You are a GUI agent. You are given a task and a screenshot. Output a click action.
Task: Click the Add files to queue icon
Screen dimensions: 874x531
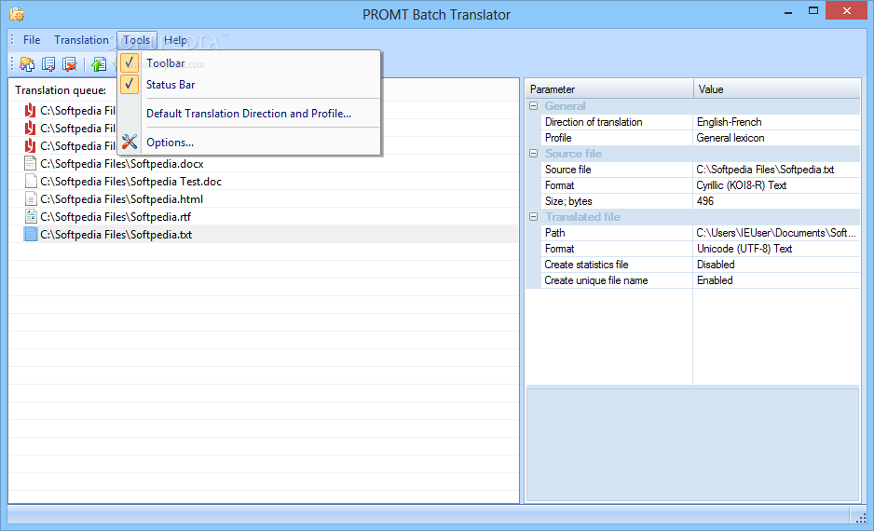tap(48, 64)
